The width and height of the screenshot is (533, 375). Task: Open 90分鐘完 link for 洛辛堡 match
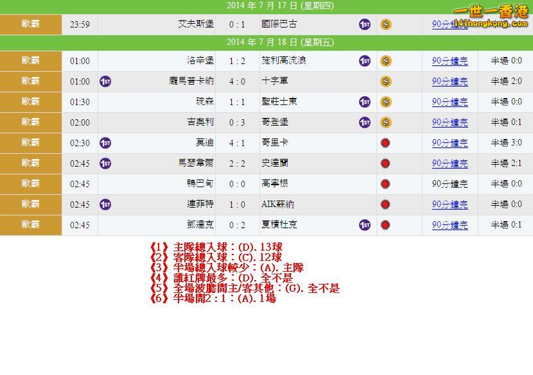click(x=450, y=62)
